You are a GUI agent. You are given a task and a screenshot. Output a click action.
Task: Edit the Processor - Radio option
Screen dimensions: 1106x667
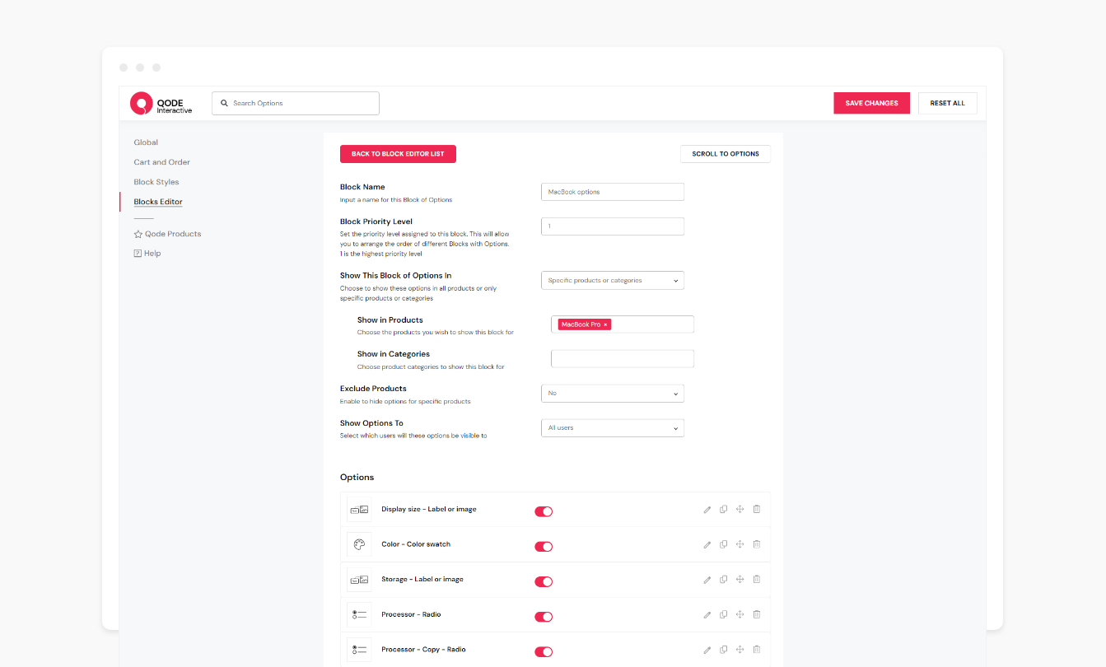pyautogui.click(x=707, y=615)
